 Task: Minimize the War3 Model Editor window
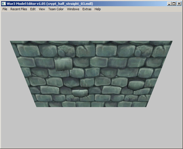point(169,4)
